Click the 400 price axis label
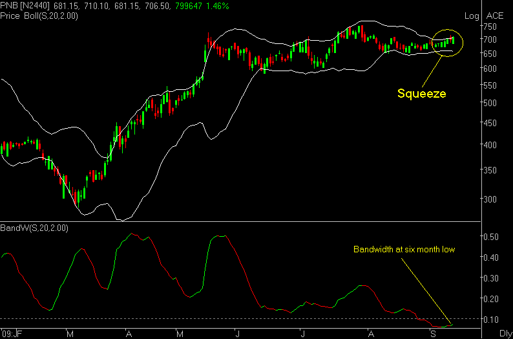 click(x=490, y=145)
